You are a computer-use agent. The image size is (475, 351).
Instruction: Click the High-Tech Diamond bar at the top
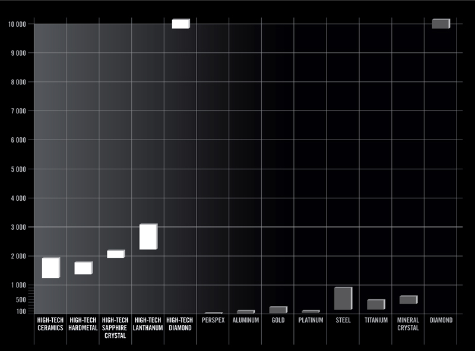[x=180, y=24]
